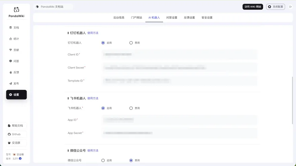Open 使用方法 link for 飞书机器人
Viewport: 296px width, 166px height.
tap(93, 98)
